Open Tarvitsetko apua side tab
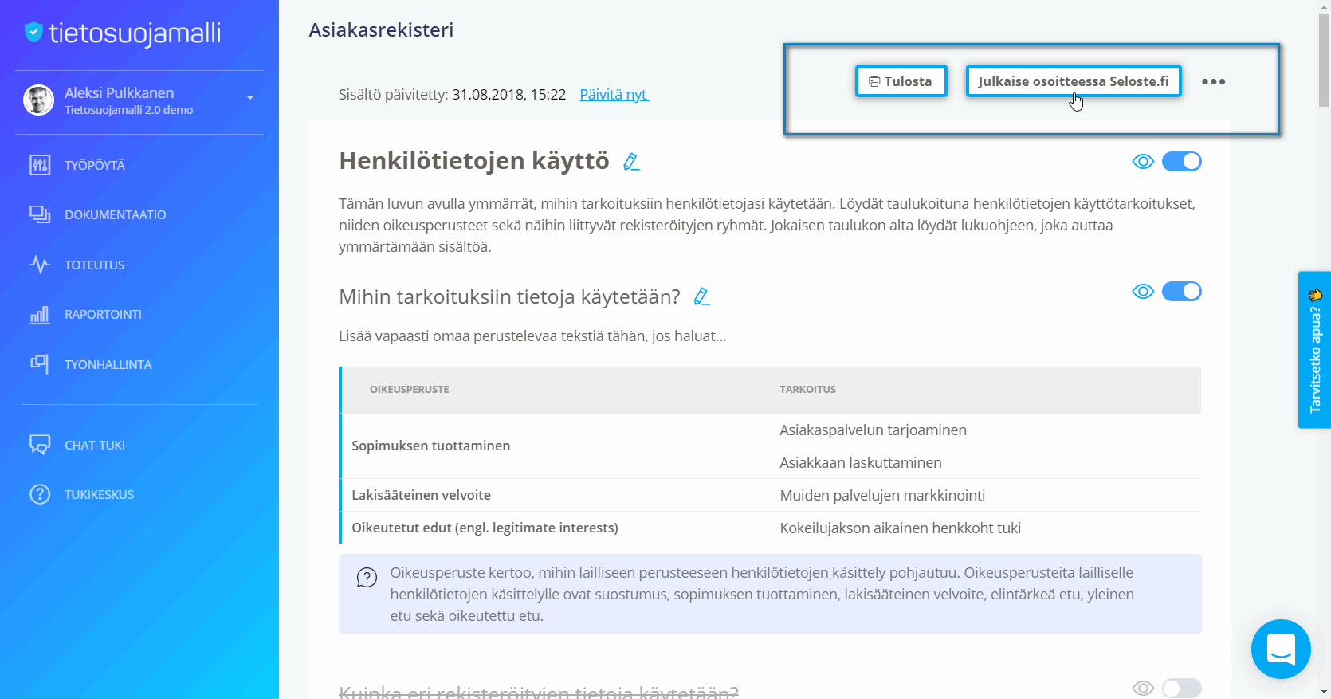1331x699 pixels. pyautogui.click(x=1314, y=350)
